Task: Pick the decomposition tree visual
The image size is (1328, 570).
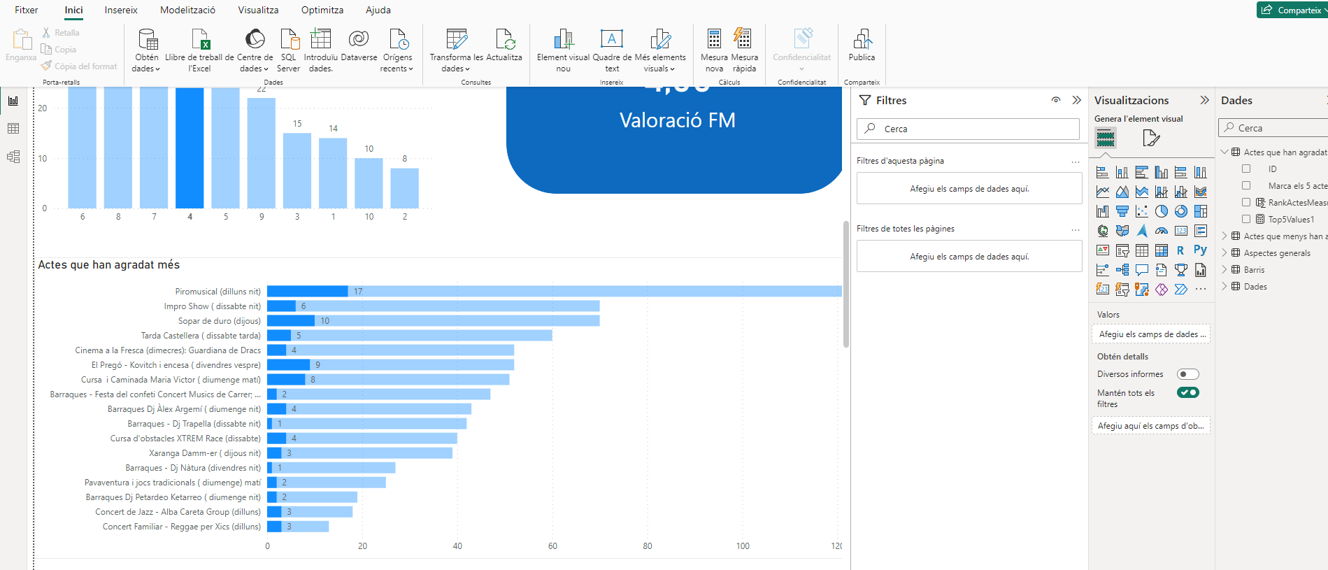Action: click(1122, 270)
